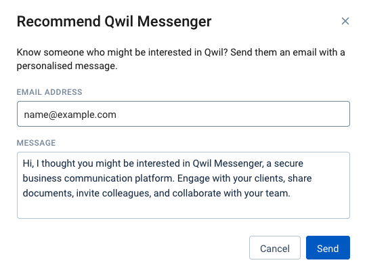
Task: Click empty space below the message text
Action: (x=183, y=209)
